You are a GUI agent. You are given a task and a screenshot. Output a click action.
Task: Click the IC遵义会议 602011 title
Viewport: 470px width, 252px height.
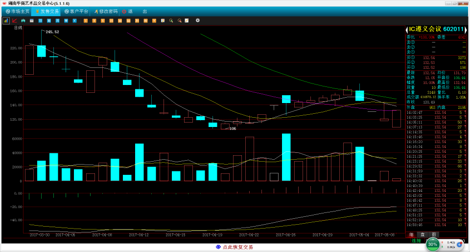pos(436,29)
